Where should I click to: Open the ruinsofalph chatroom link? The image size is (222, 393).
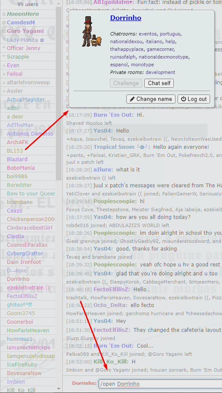123,57
